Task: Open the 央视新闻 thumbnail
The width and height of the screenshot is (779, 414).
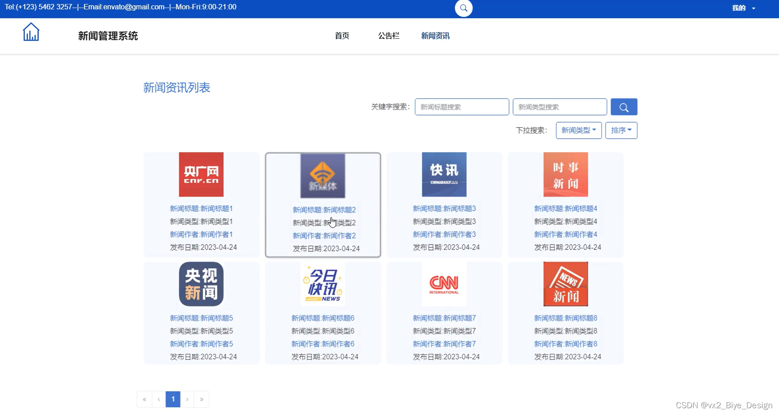Action: pyautogui.click(x=201, y=284)
